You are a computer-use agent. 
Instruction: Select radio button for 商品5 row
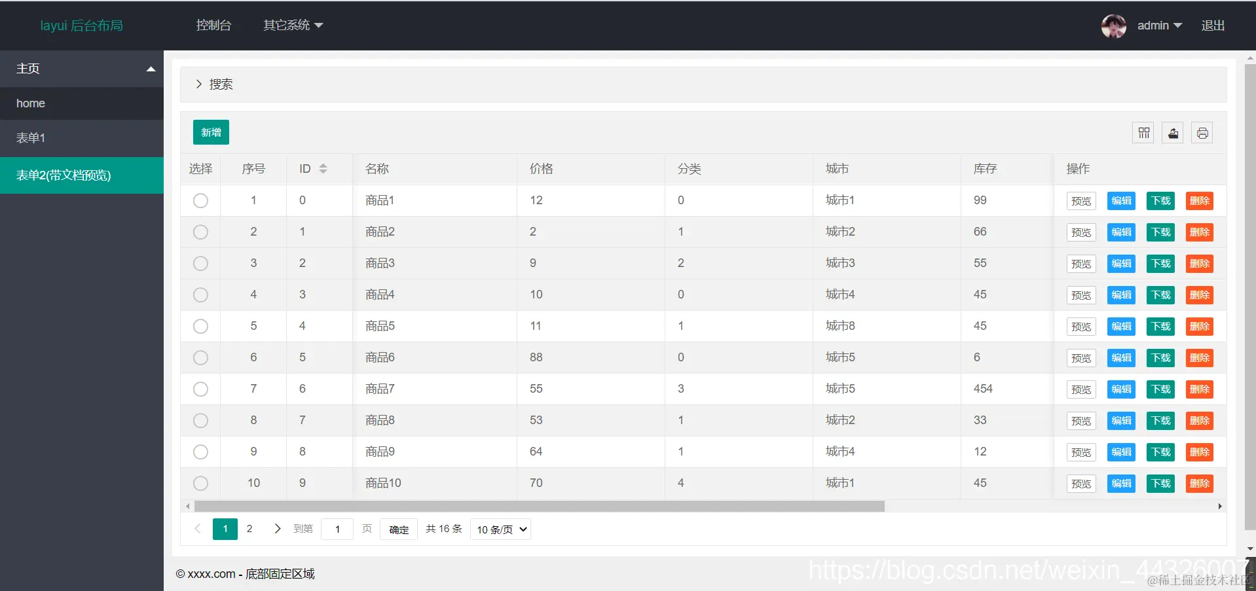[200, 326]
